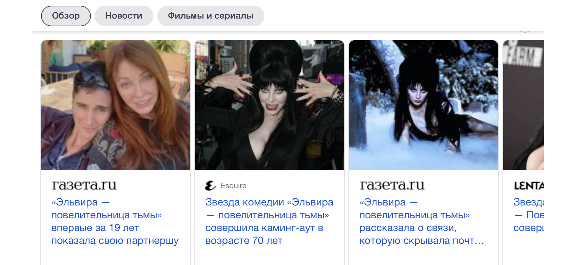Click the Esquire logo icon

(210, 186)
